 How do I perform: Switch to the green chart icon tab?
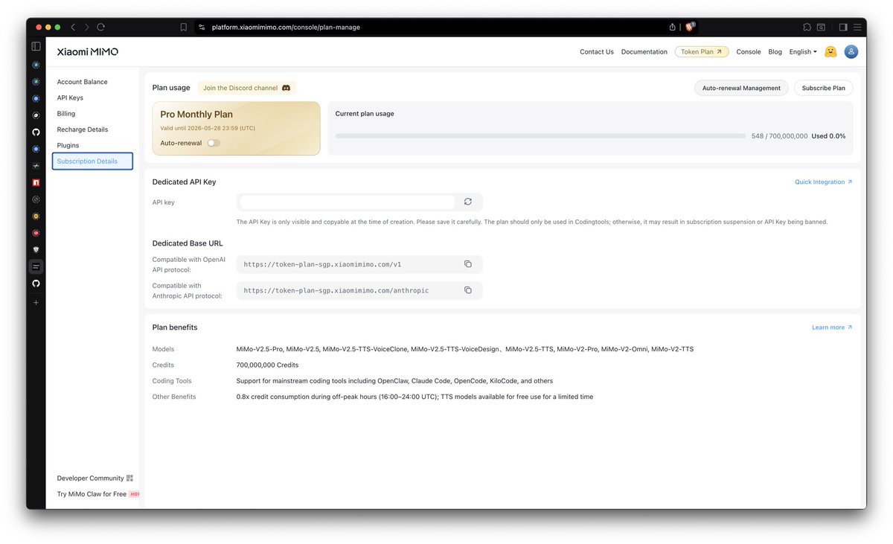[36, 165]
